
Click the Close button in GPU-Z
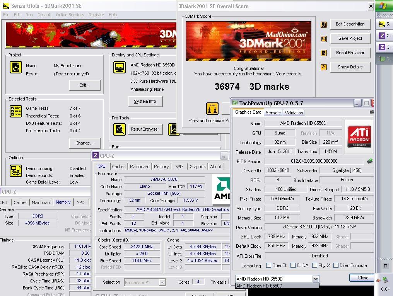361,277
